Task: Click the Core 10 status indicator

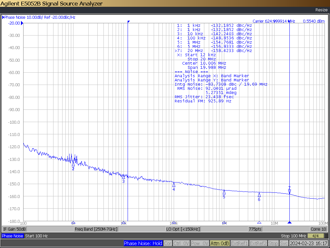Action: coord(318,229)
